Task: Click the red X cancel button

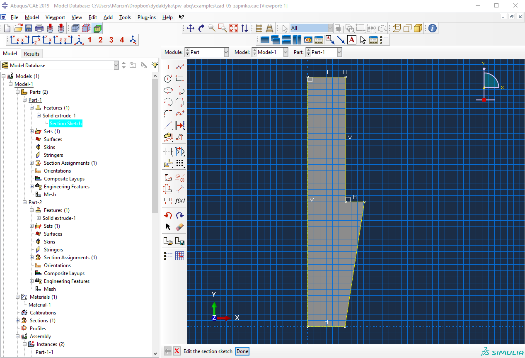Action: tap(177, 351)
